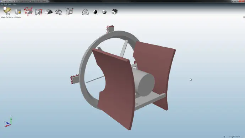This screenshot has height=138, width=245.
Task: Click the top red constraint bracket
Action: coord(110,29)
